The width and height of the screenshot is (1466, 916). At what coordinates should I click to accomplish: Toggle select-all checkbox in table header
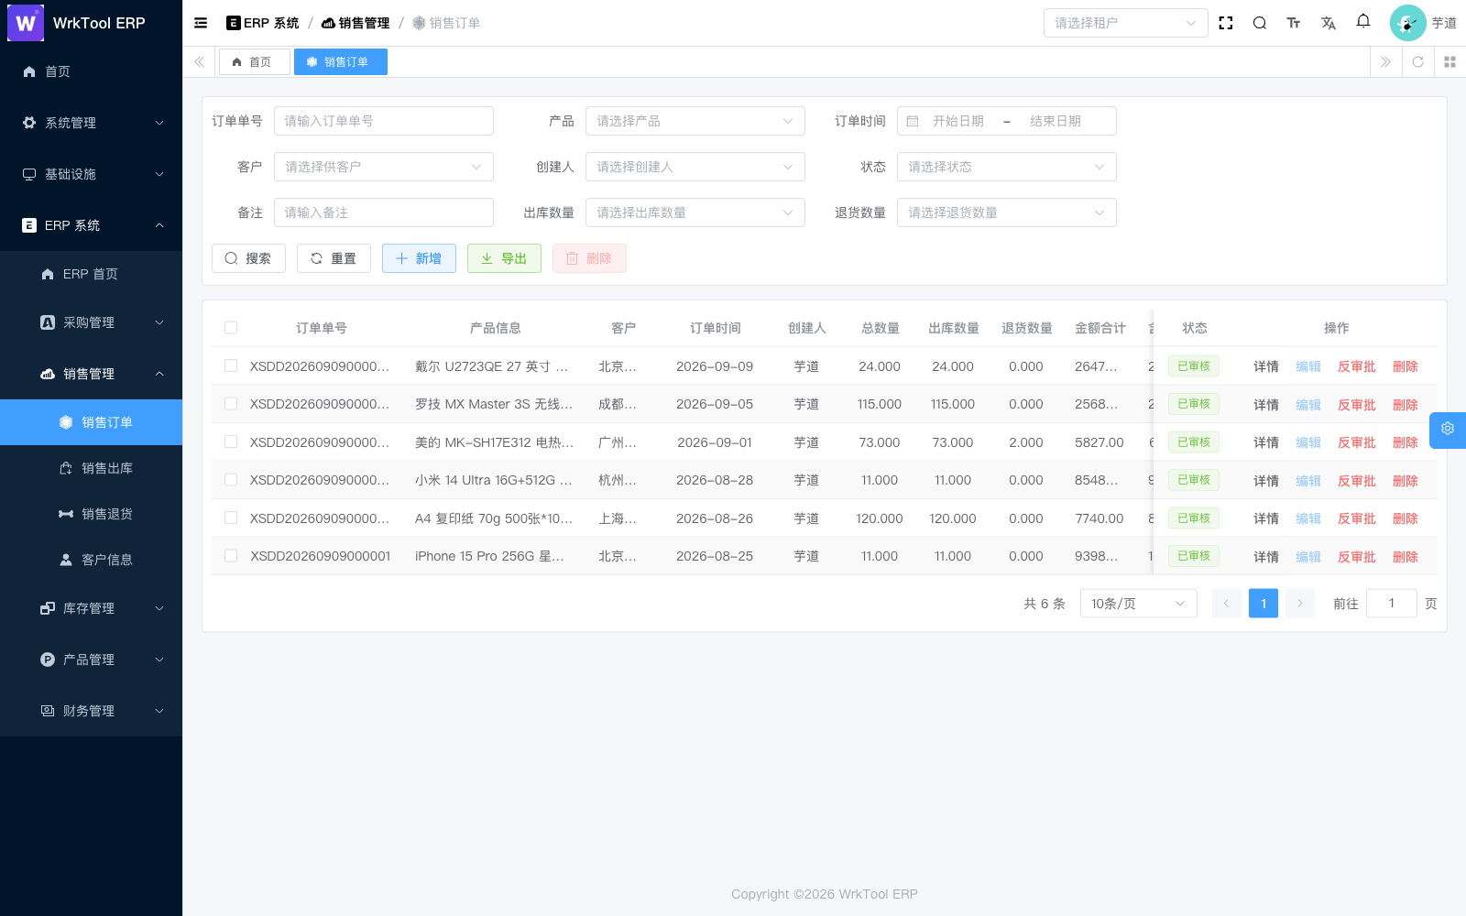[231, 328]
